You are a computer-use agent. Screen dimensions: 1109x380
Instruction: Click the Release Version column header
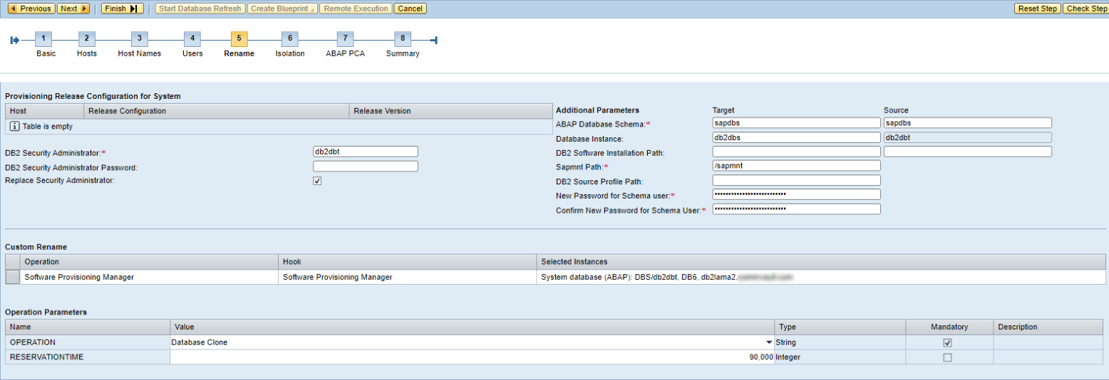point(451,111)
